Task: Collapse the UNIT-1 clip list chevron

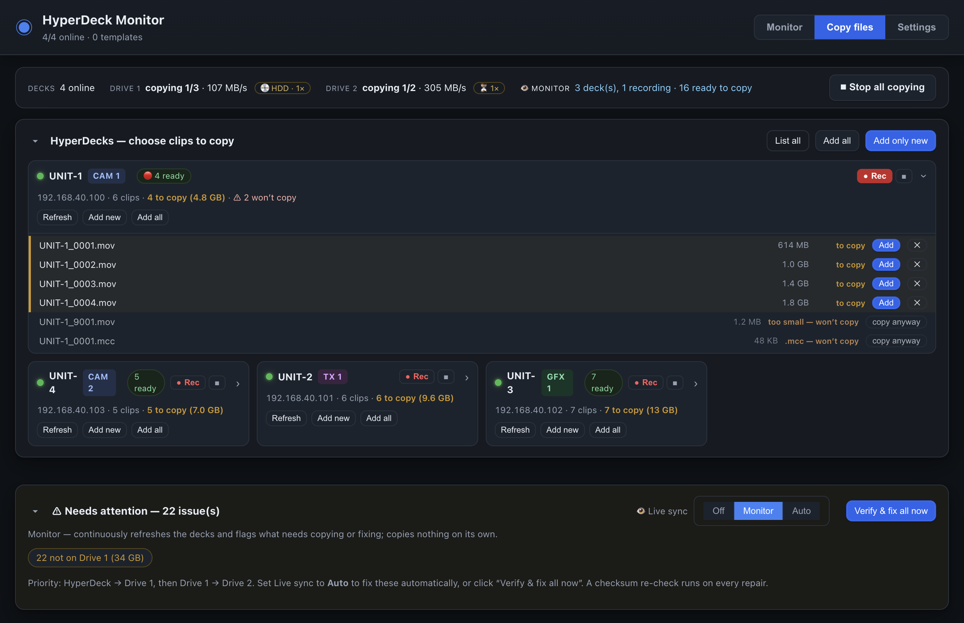Action: [923, 176]
